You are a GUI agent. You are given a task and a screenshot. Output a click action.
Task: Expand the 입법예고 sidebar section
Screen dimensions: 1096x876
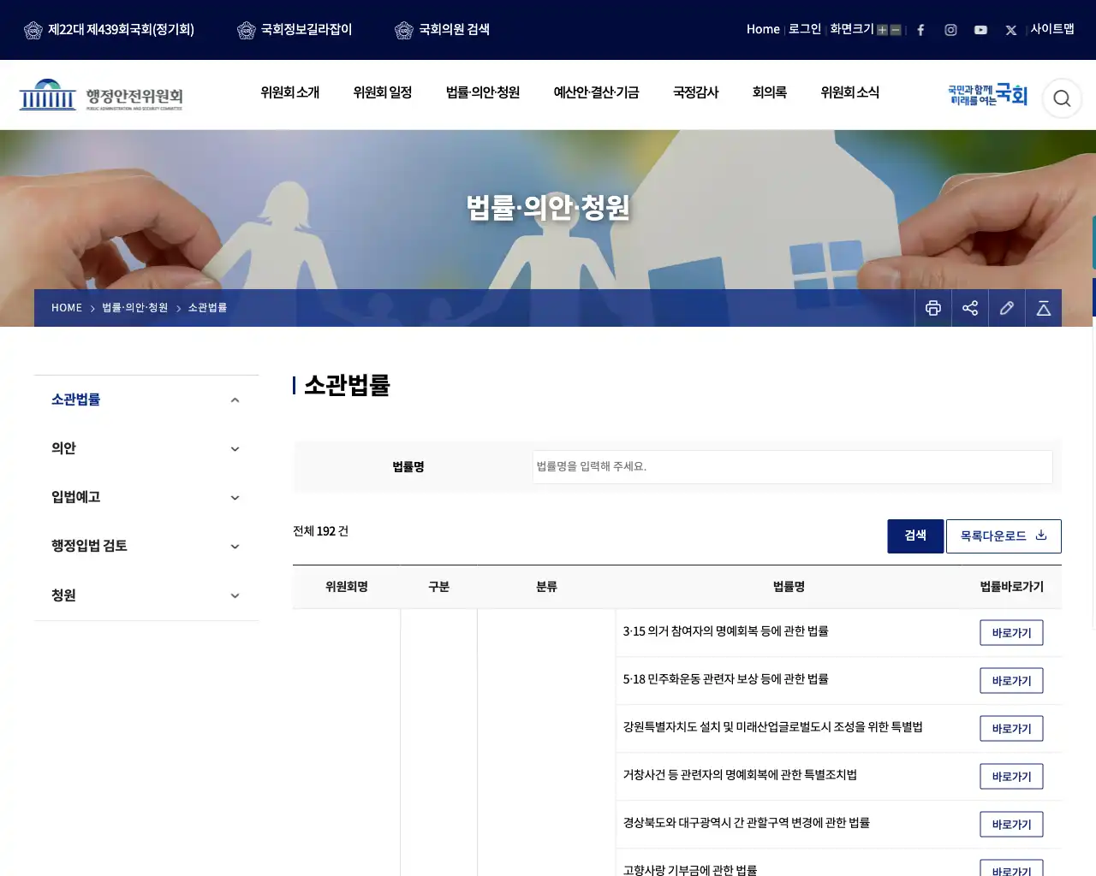click(x=235, y=498)
